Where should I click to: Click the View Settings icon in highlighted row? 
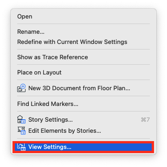coord(21,147)
